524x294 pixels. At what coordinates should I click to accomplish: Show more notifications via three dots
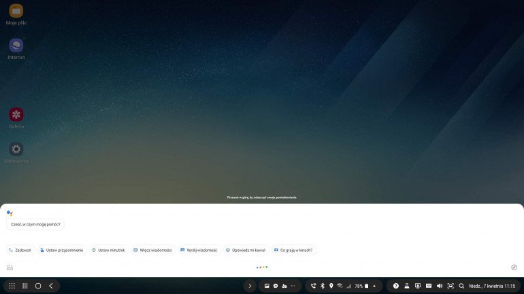pos(293,286)
